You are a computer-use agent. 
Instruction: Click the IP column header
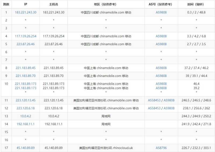(26, 4)
